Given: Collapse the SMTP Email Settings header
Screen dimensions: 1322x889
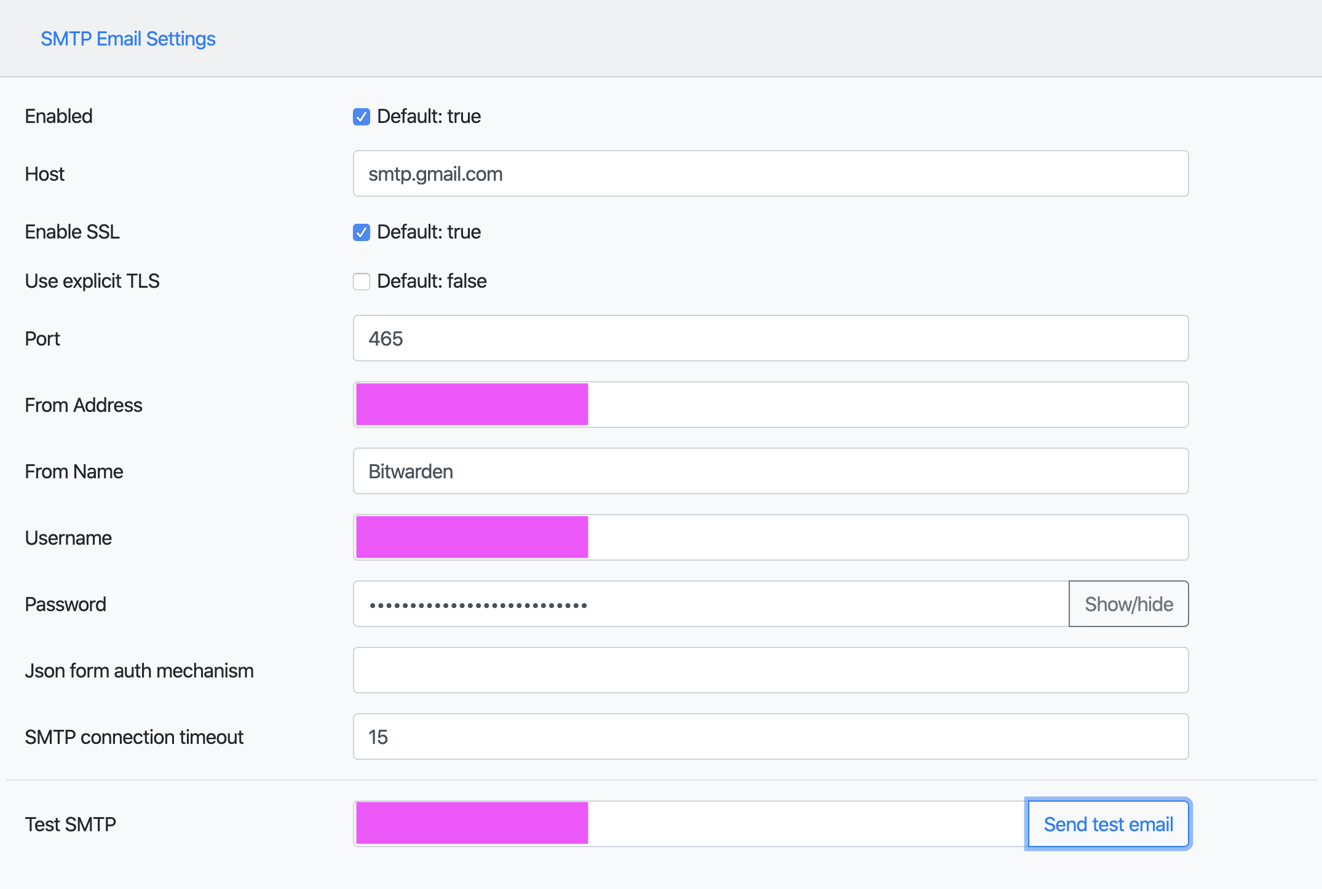Looking at the screenshot, I should coord(128,39).
